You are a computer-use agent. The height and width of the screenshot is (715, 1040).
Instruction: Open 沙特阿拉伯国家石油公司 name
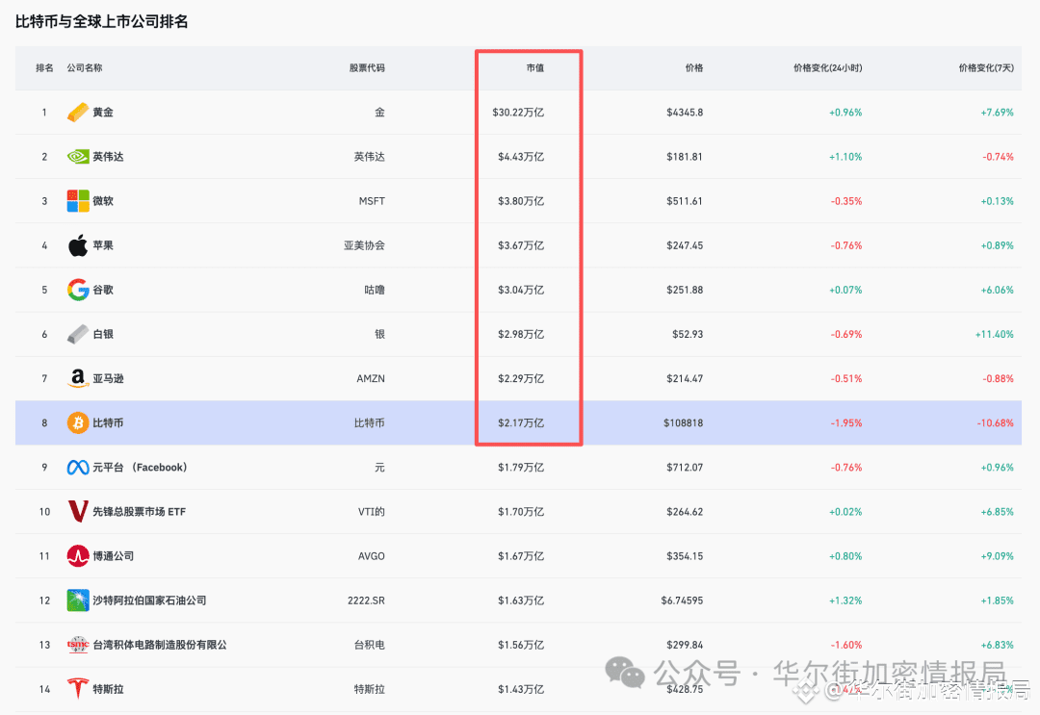click(x=149, y=601)
